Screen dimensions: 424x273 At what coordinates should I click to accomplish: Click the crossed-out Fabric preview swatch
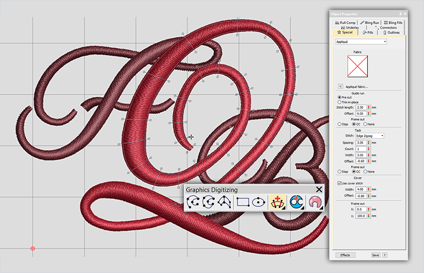point(357,66)
